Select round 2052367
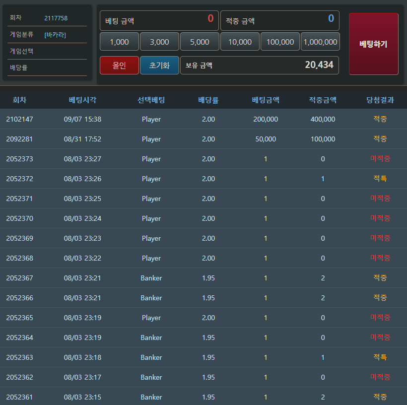Screen dimensions: 407x405 click(19, 278)
